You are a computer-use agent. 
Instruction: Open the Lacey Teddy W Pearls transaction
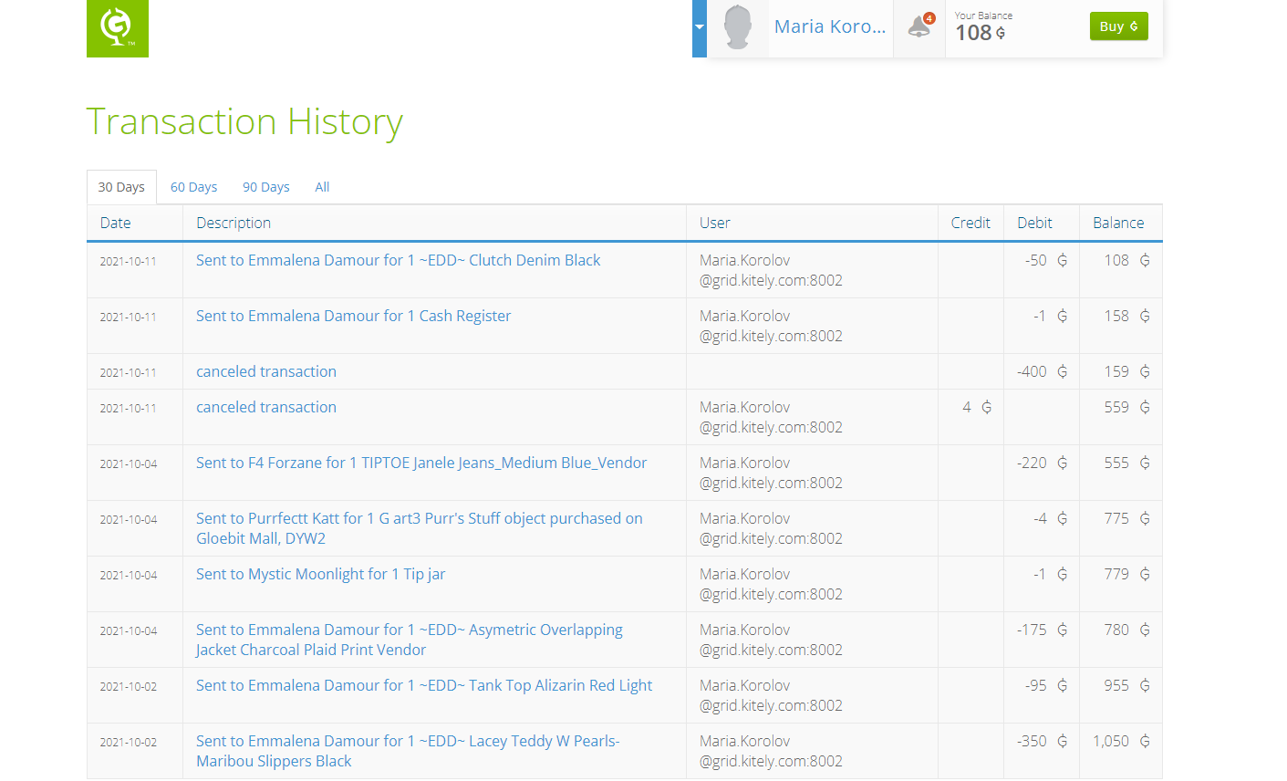pos(408,751)
